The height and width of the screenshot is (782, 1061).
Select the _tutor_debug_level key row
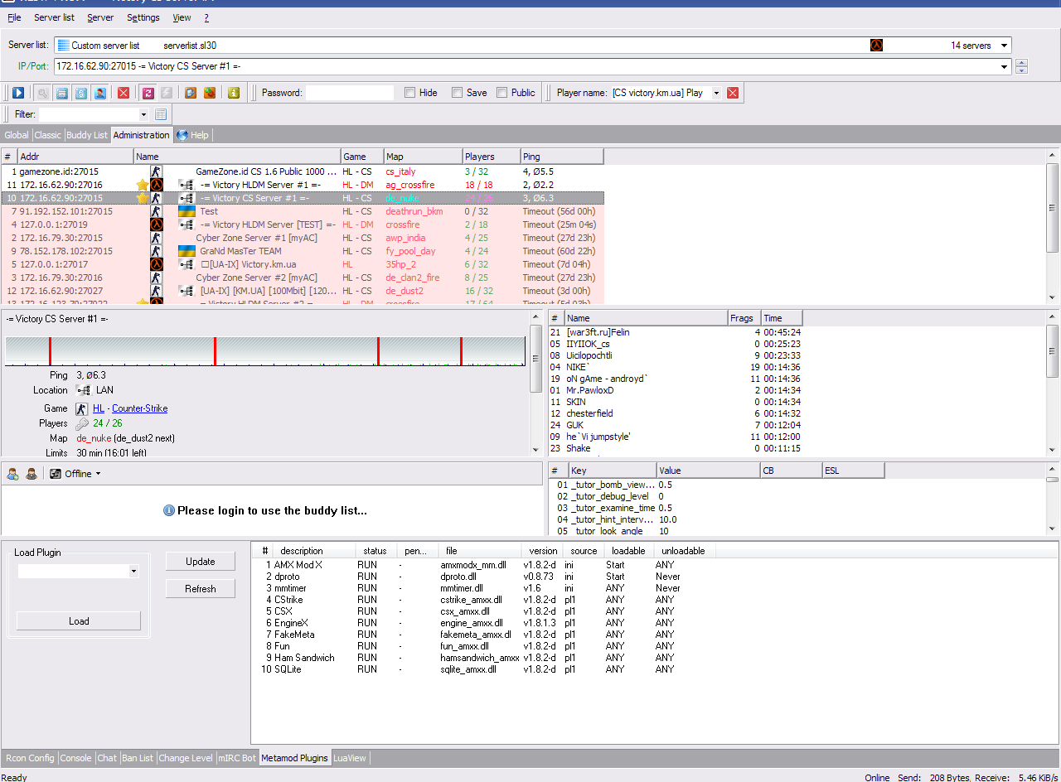(x=716, y=496)
